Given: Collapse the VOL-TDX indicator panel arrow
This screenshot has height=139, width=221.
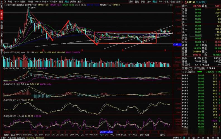Looking at the screenshot, I should click(x=5, y=52).
